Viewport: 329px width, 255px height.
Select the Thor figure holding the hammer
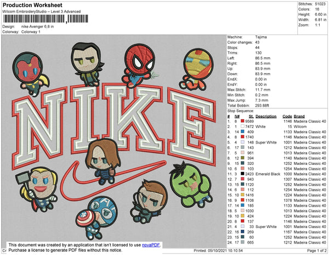coord(37,189)
